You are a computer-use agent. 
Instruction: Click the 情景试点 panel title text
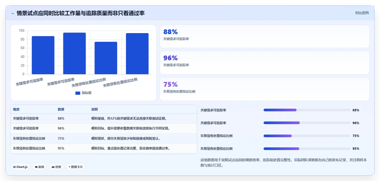pos(80,13)
